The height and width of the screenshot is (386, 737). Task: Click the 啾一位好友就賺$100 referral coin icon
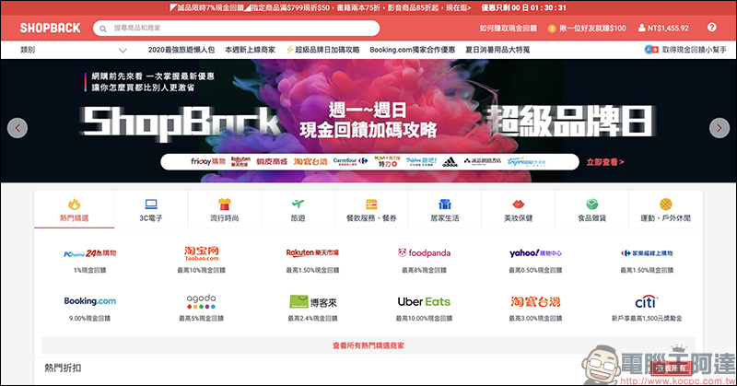(552, 29)
